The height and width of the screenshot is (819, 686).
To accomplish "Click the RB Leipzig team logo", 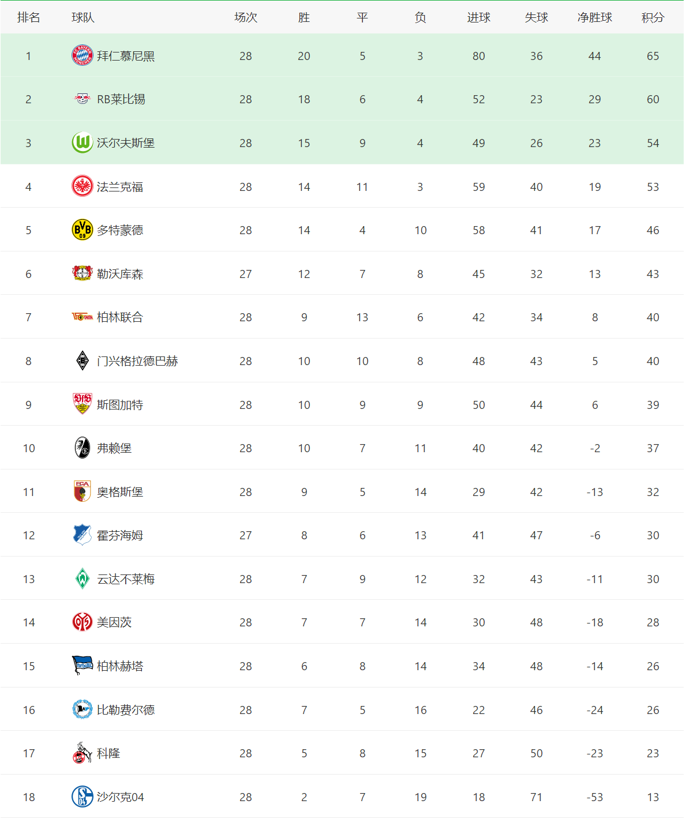I will click(82, 99).
